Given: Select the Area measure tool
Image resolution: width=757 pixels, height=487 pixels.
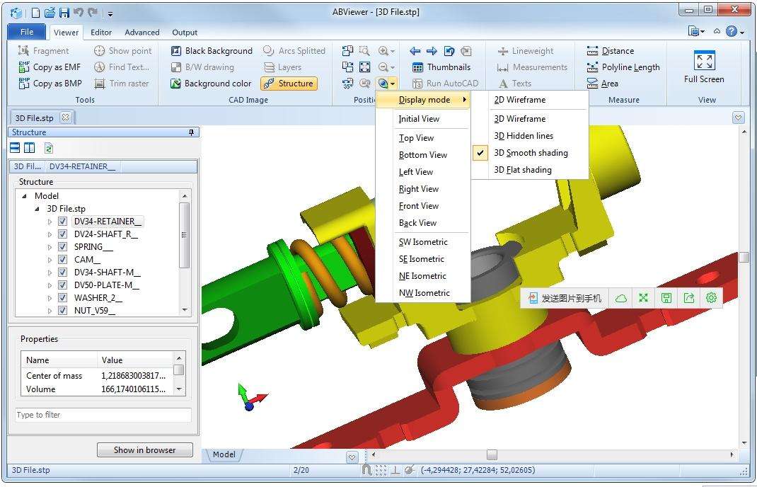Looking at the screenshot, I should pos(602,83).
